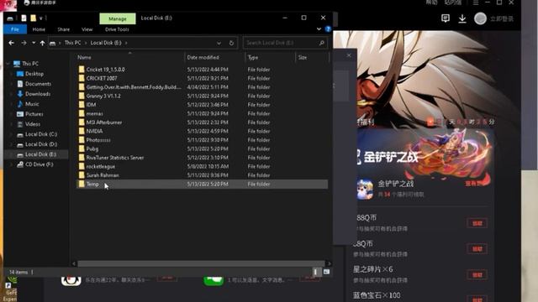The height and width of the screenshot is (302, 538).
Task: Open Videos in the navigation pane
Action: [33, 124]
